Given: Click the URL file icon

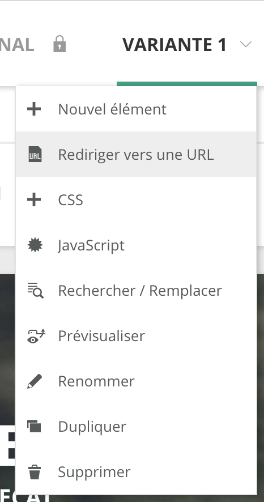Looking at the screenshot, I should (35, 154).
